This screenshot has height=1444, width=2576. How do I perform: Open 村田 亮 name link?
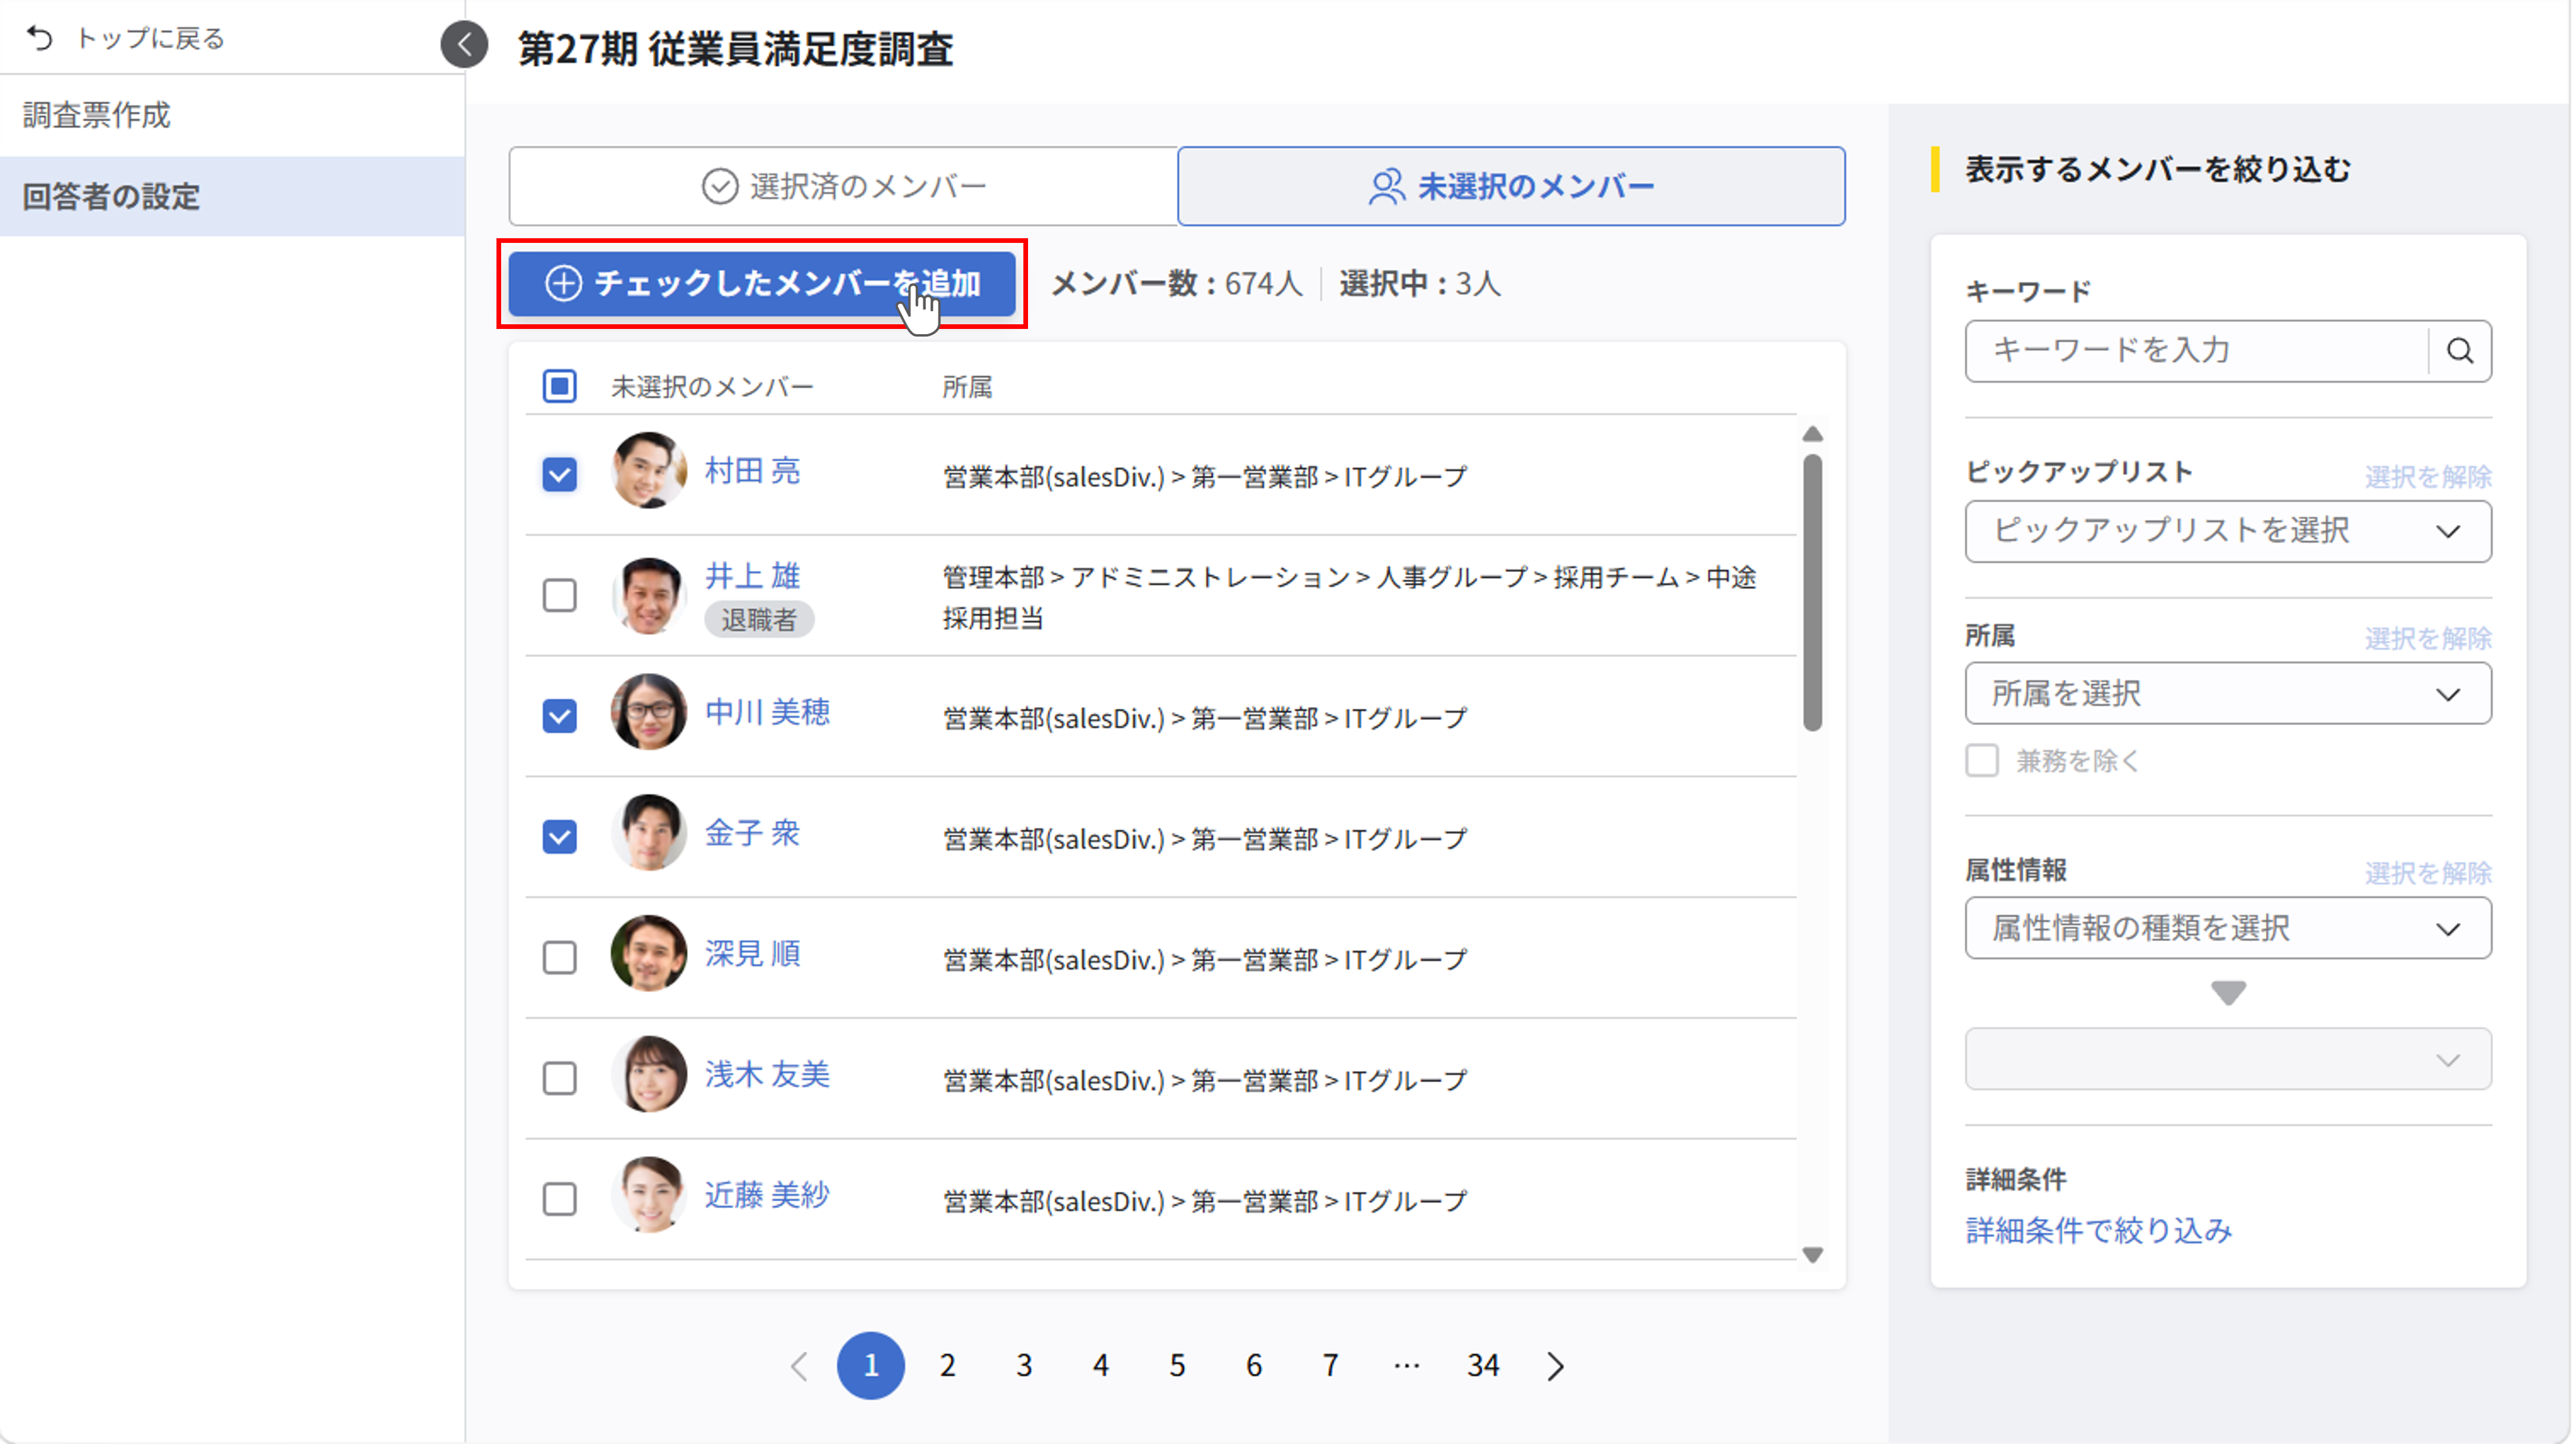[x=752, y=471]
